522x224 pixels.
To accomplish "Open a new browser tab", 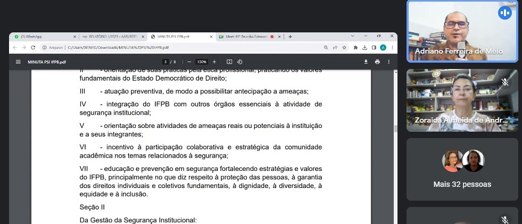I will click(x=291, y=37).
